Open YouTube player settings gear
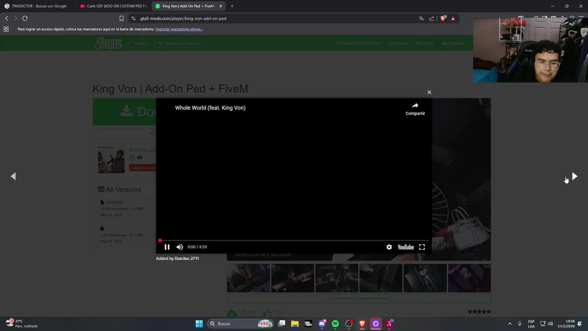588x331 pixels. tap(389, 247)
